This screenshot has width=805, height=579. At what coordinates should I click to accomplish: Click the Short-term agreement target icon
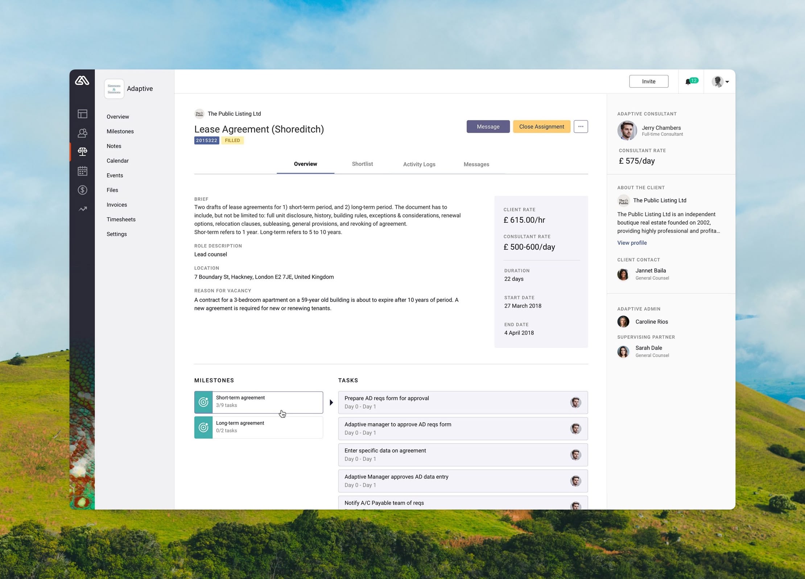click(x=203, y=402)
